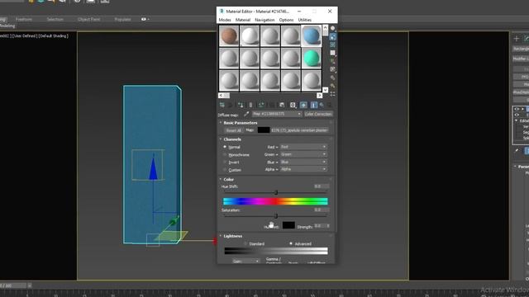Screen dimensions: 529x297
Task: Select the Custom radio button
Action: [x=225, y=170]
